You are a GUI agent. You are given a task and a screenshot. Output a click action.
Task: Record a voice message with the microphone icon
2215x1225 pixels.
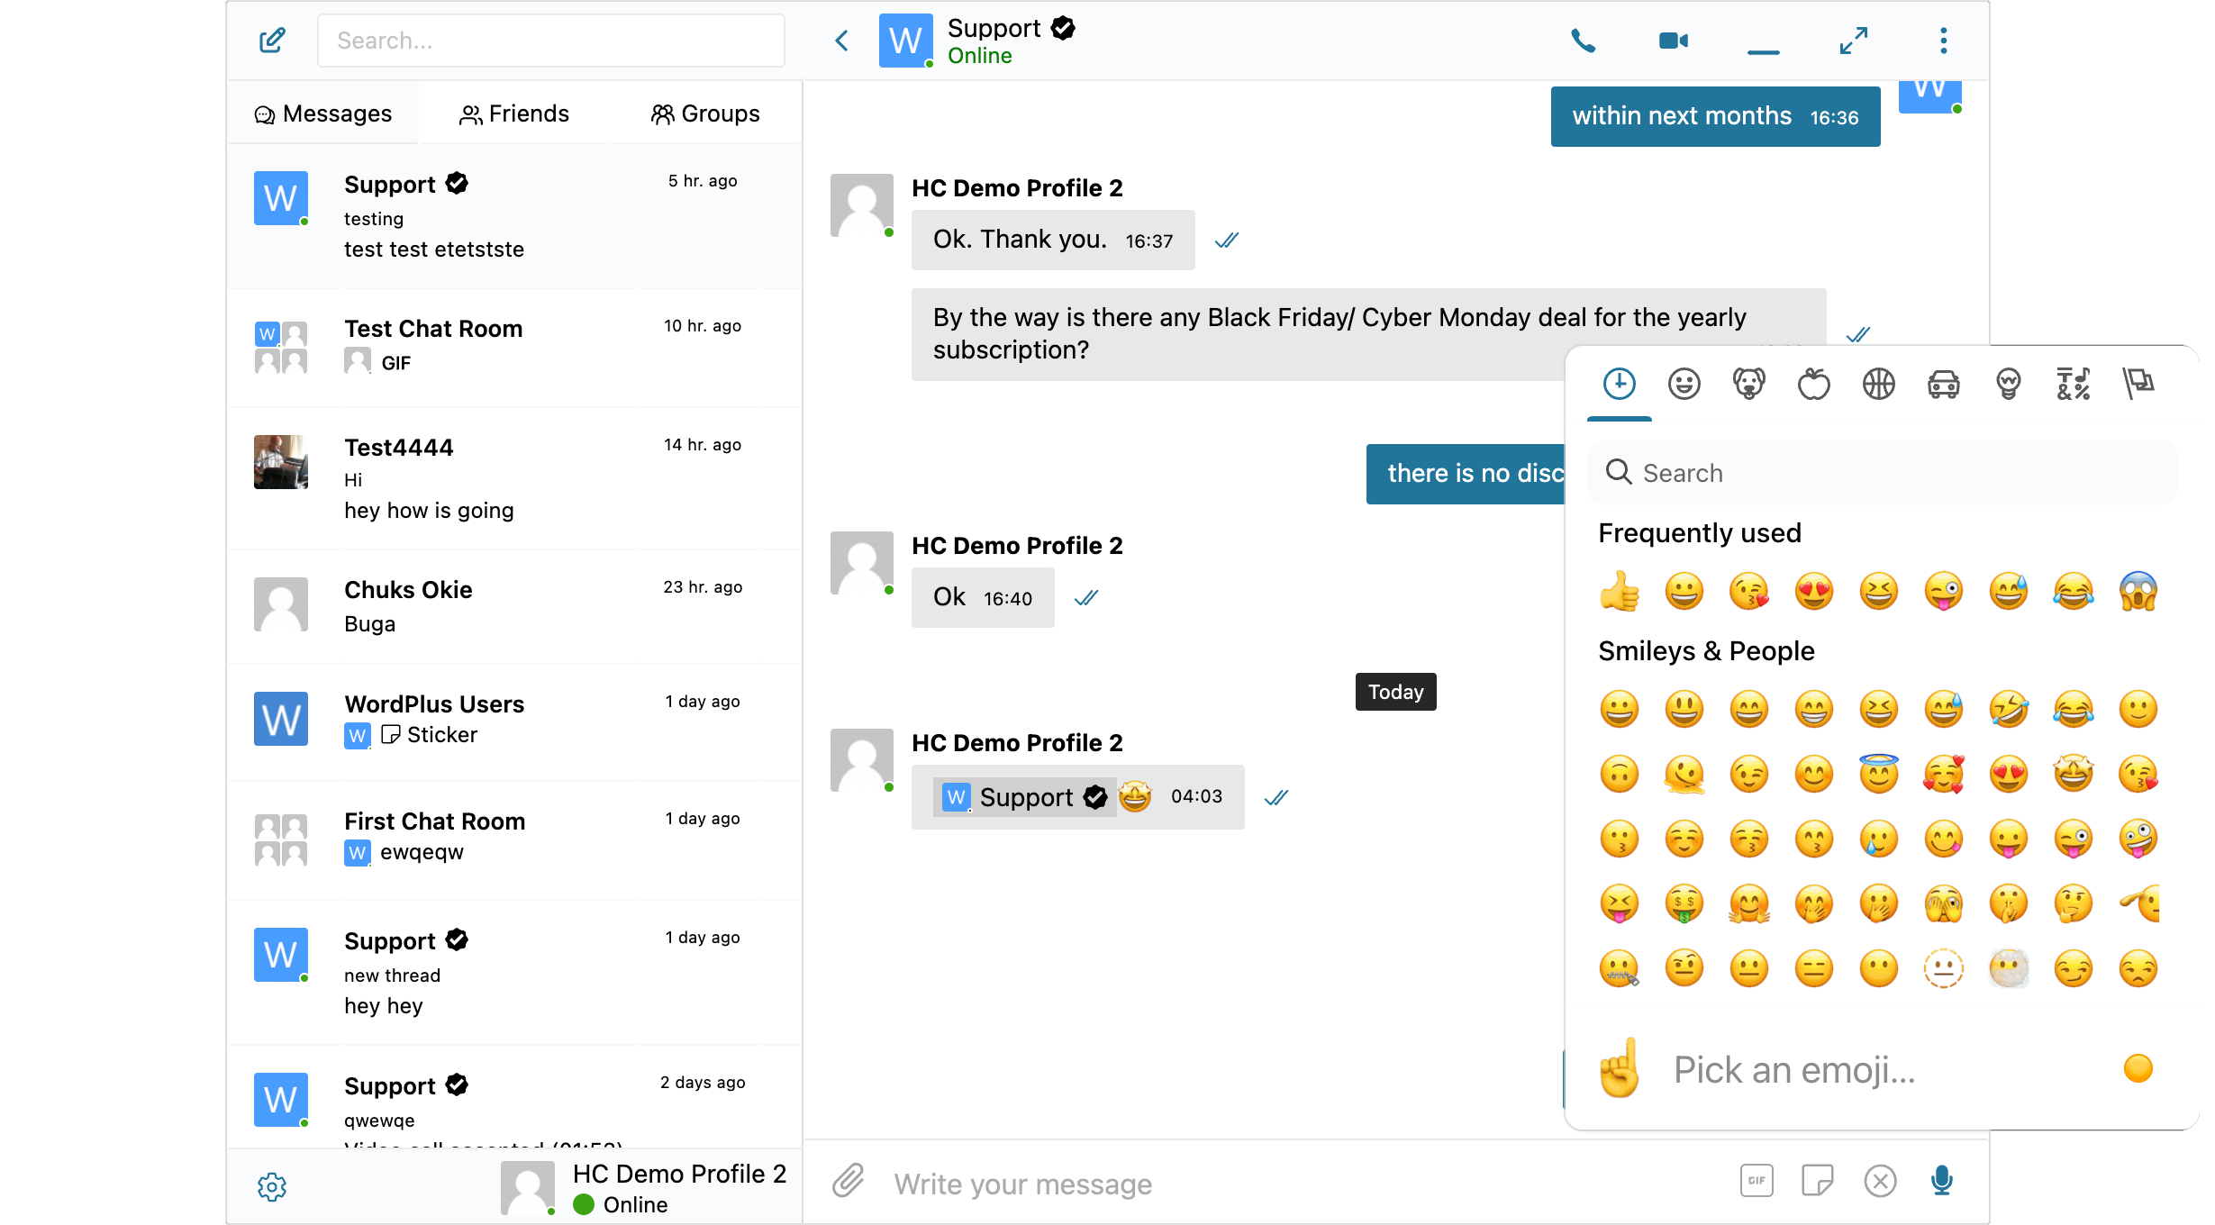tap(1942, 1181)
